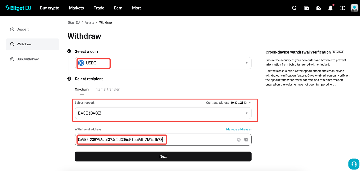The height and width of the screenshot is (171, 360).
Task: Click the Select network label
Action: tap(85, 103)
